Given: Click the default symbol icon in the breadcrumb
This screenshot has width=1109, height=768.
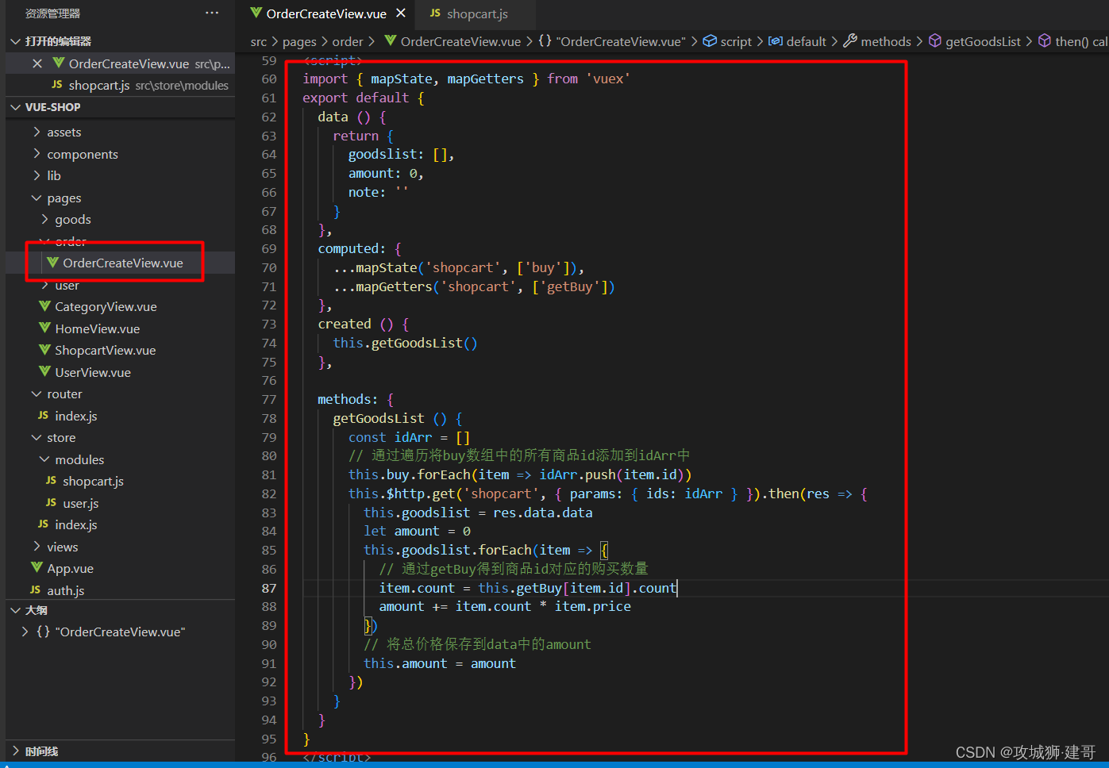Looking at the screenshot, I should pyautogui.click(x=776, y=41).
